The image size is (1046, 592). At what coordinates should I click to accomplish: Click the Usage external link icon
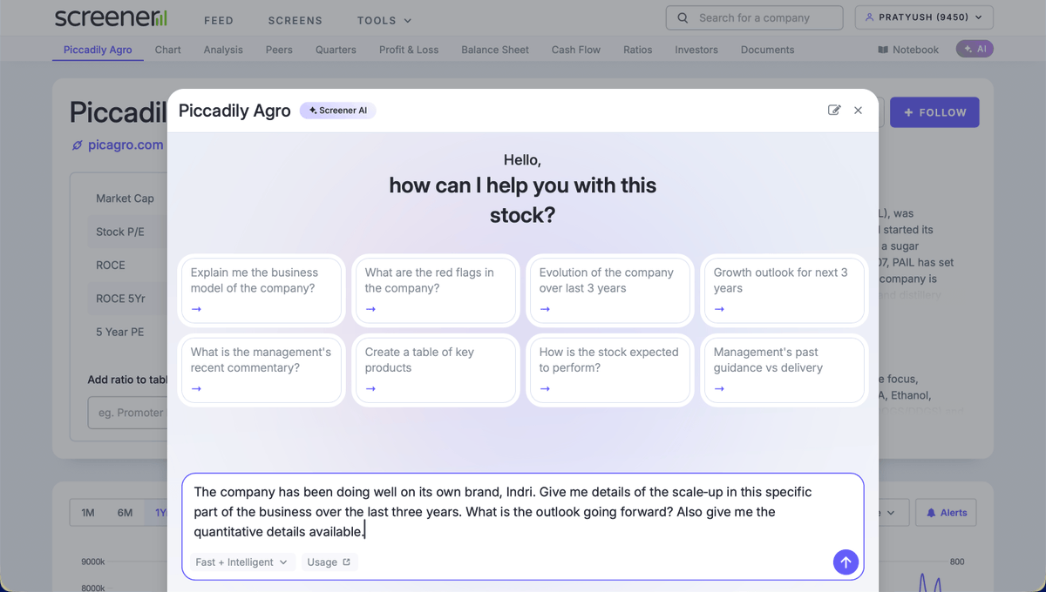click(x=346, y=562)
